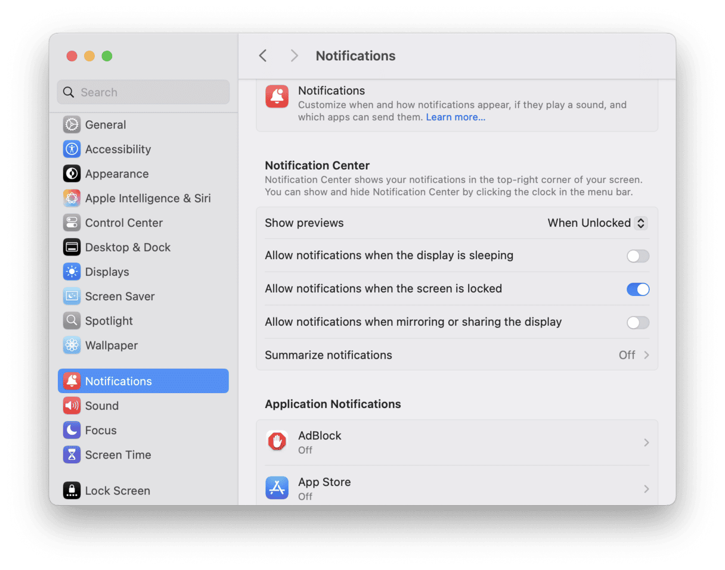Open the Learn more link
This screenshot has height=570, width=725.
(456, 117)
